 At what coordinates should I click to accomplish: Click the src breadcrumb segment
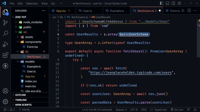(54, 17)
